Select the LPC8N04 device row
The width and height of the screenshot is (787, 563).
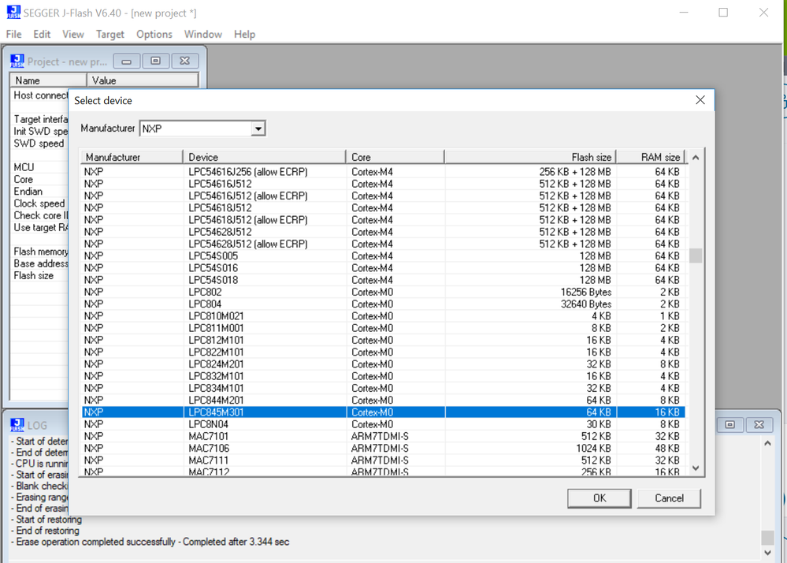point(384,424)
